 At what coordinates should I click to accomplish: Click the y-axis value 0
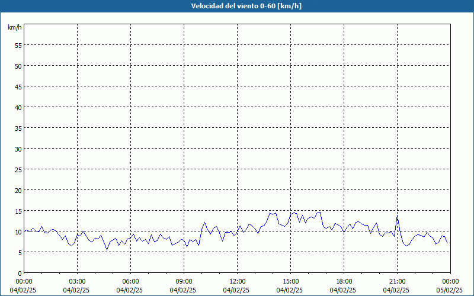click(x=20, y=274)
